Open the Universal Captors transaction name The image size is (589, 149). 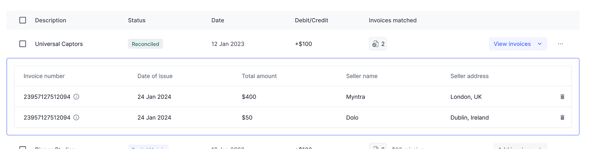(59, 44)
